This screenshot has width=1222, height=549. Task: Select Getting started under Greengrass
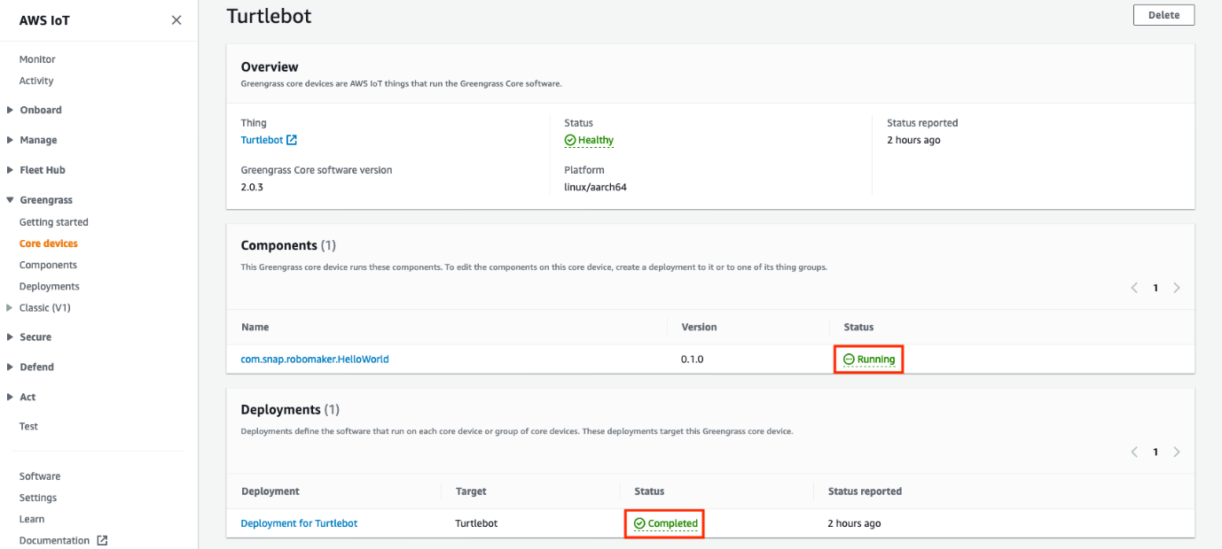(x=54, y=222)
